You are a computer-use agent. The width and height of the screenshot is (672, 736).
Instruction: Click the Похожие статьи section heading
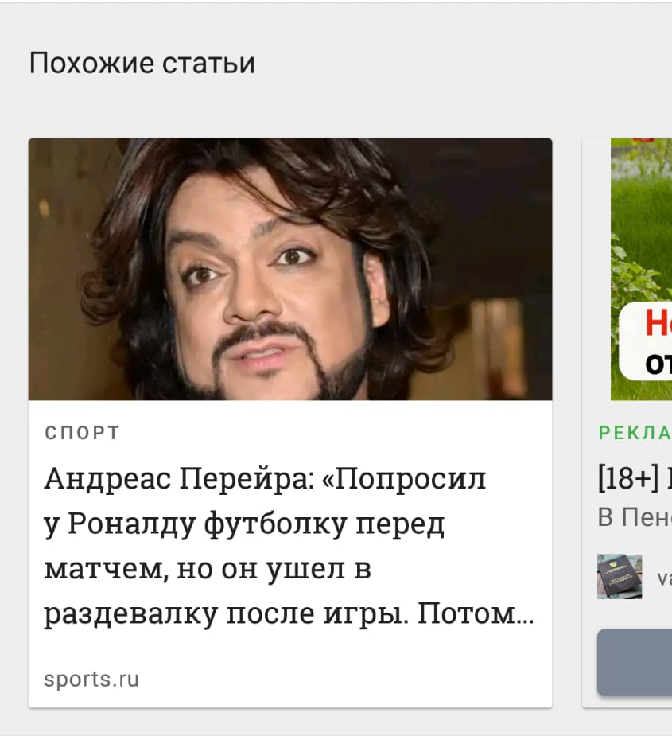(x=142, y=63)
